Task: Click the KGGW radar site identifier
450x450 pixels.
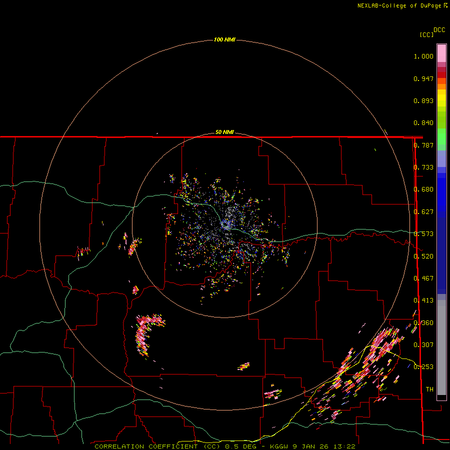Action: (279, 446)
